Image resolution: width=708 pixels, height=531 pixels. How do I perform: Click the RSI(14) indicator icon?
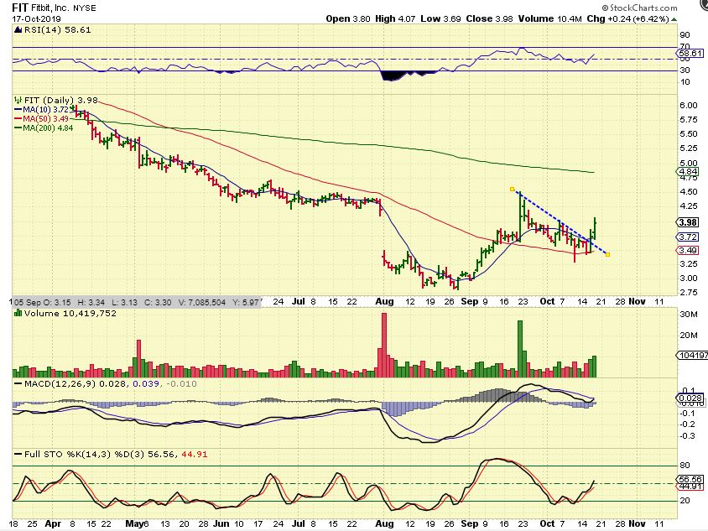(18, 30)
